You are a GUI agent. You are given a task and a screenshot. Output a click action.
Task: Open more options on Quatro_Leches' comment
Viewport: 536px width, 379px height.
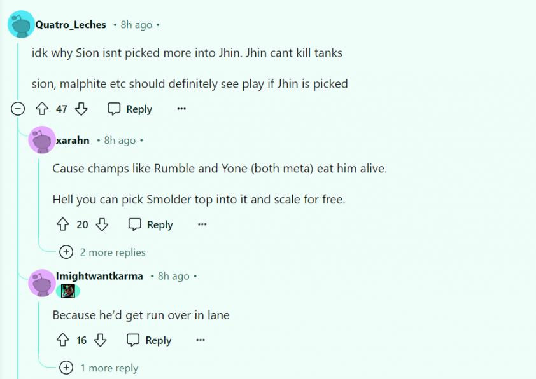[181, 109]
